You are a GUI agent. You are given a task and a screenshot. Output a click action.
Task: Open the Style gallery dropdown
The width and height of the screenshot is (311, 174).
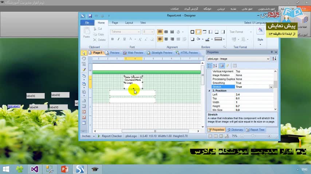pyautogui.click(x=260, y=45)
